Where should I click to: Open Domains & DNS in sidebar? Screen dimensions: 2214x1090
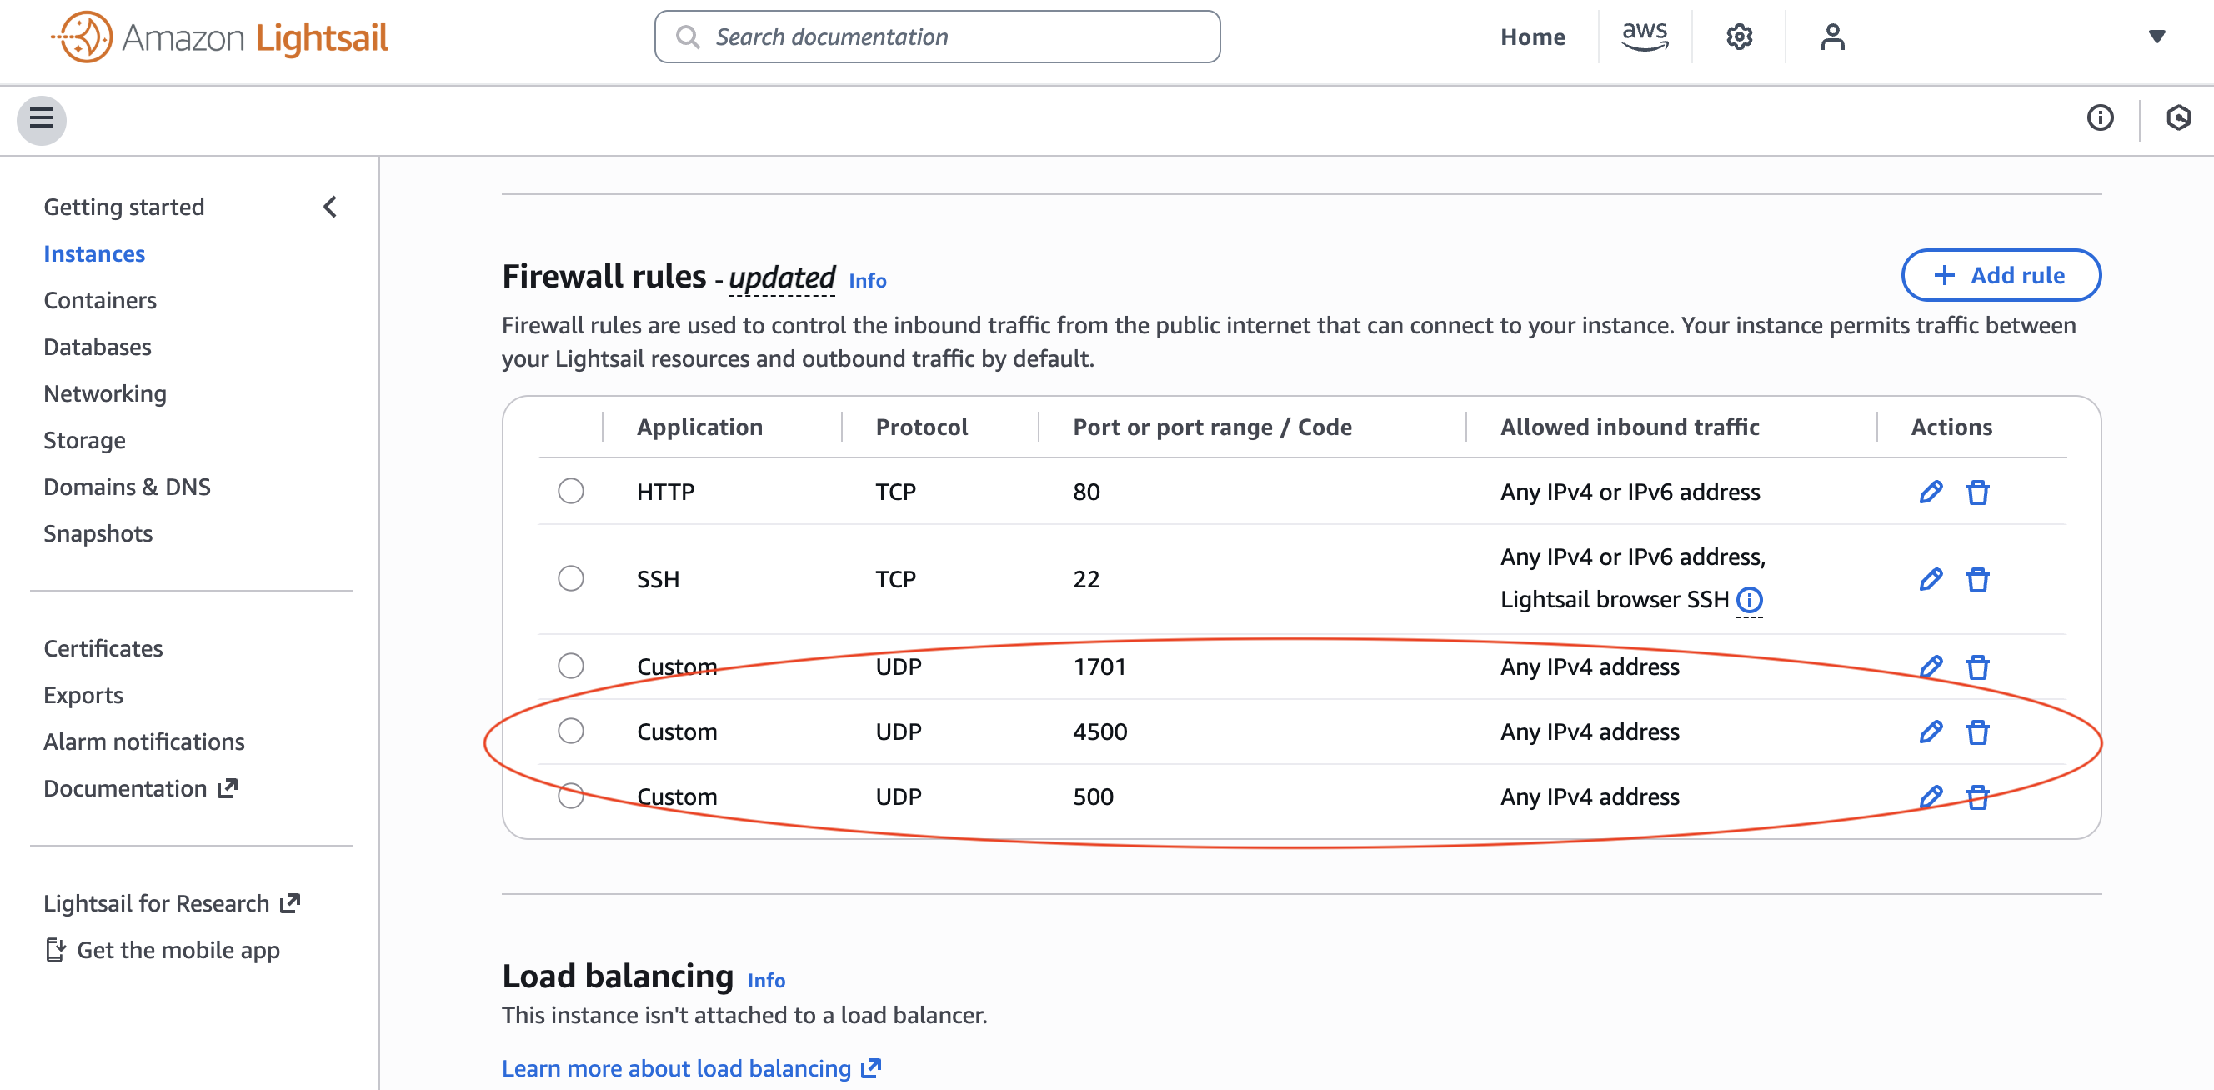(128, 487)
